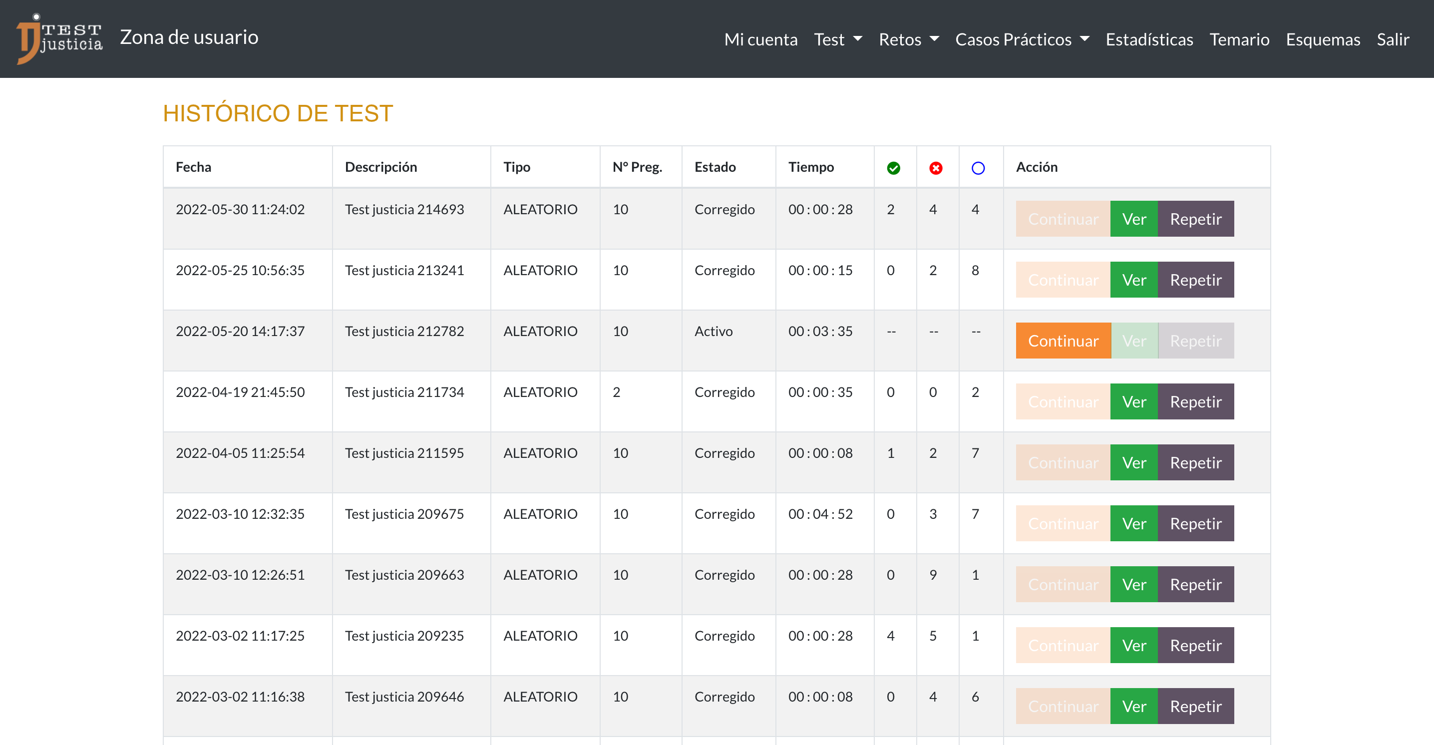The height and width of the screenshot is (745, 1434).
Task: Click time value 00 : 04 : 52
Action: pyautogui.click(x=820, y=514)
